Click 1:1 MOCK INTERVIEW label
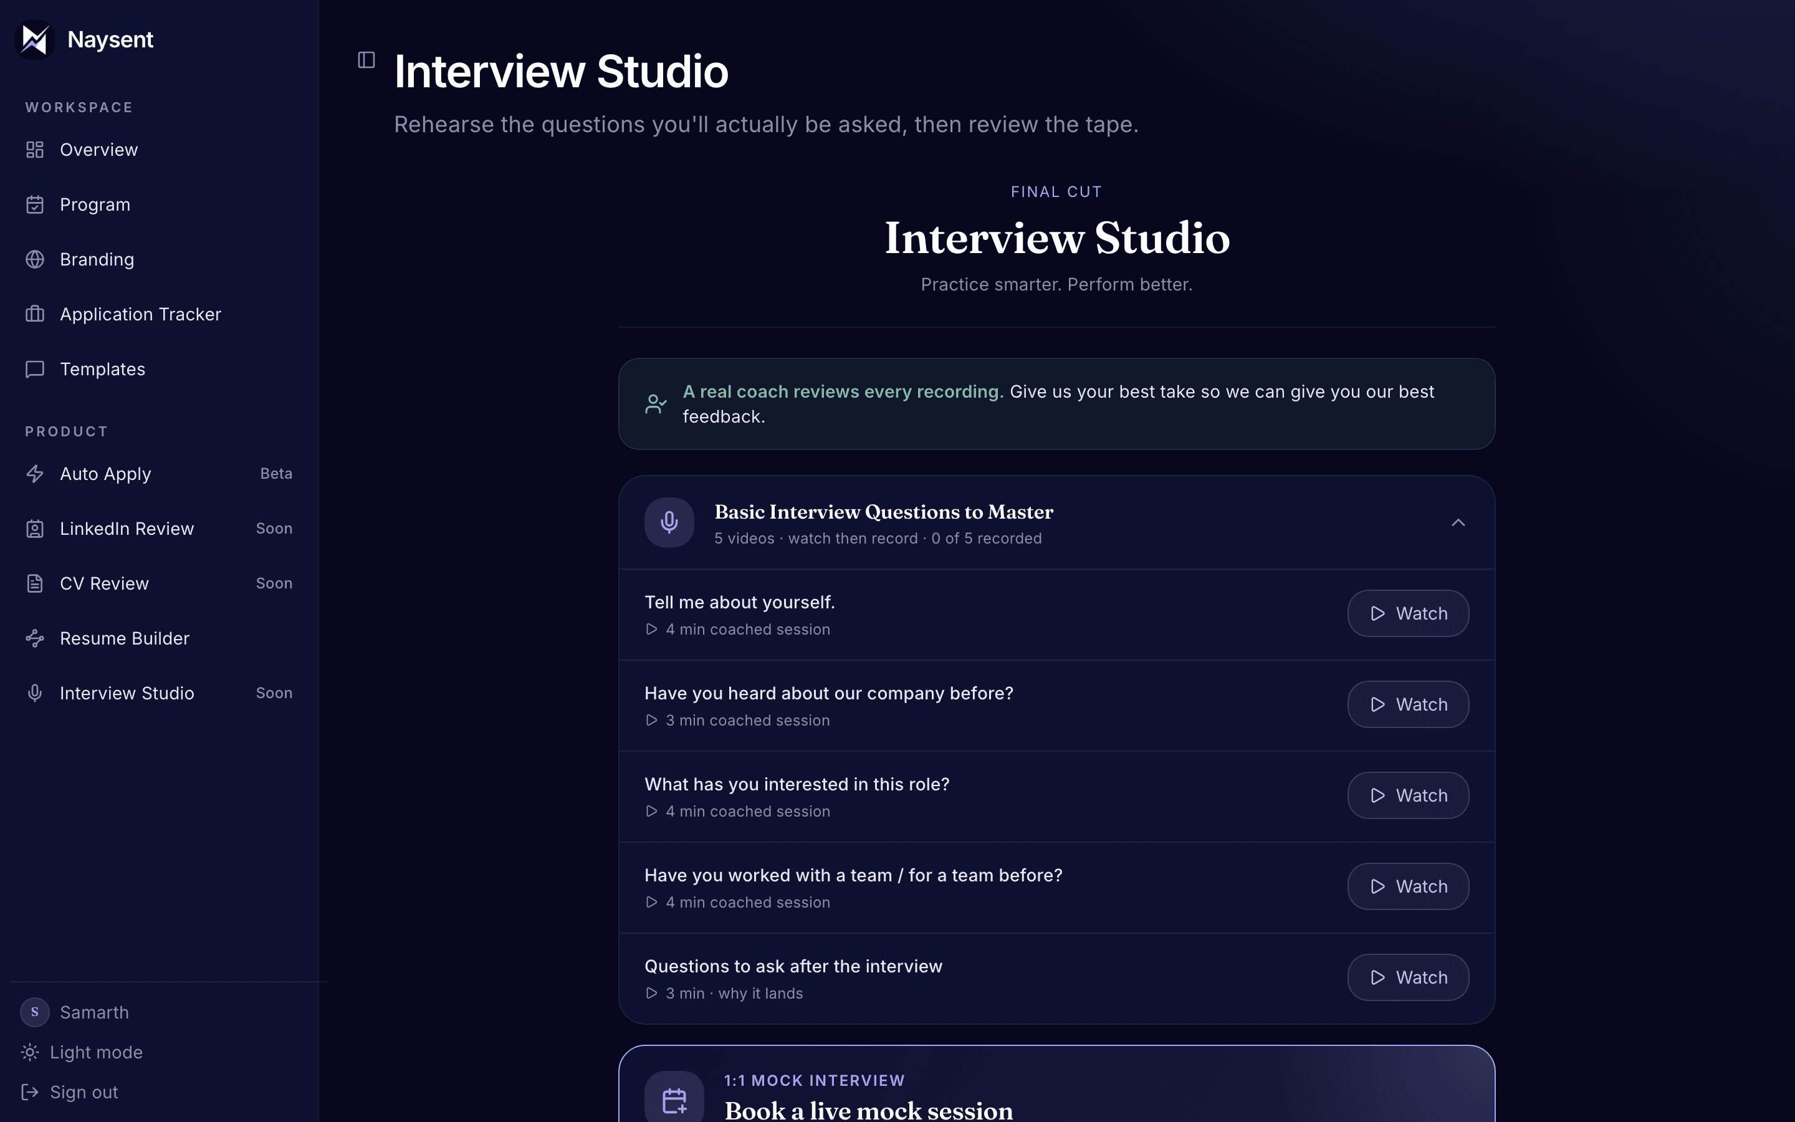The height and width of the screenshot is (1122, 1795). (815, 1080)
